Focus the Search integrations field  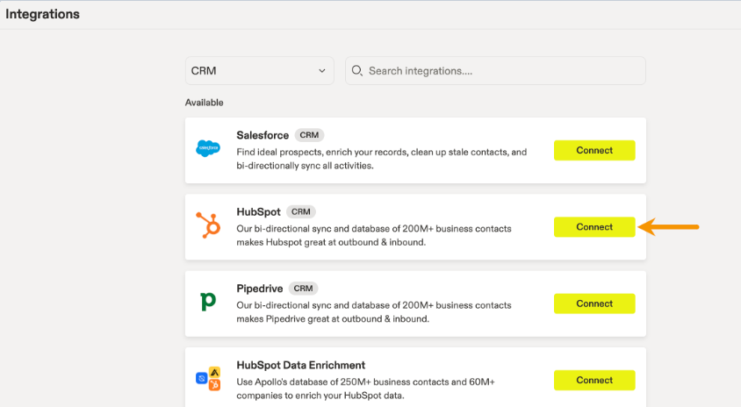click(x=495, y=71)
